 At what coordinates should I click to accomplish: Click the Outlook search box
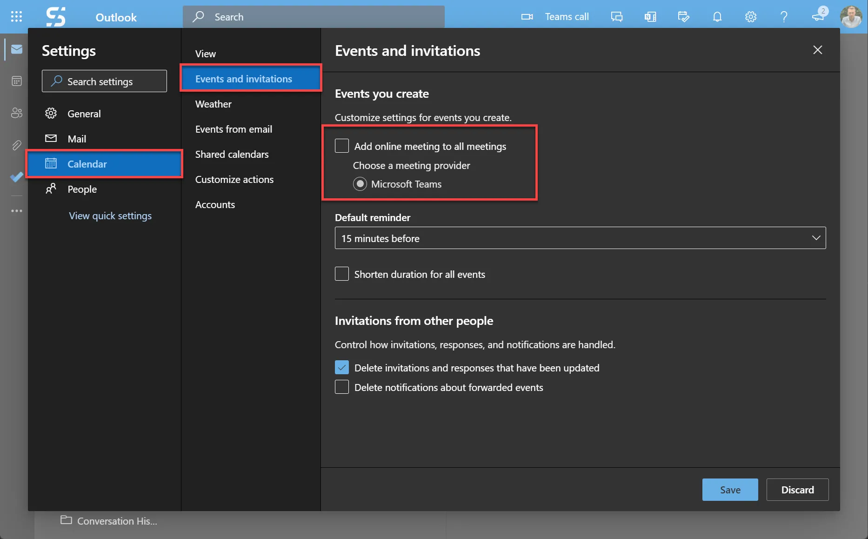[x=314, y=17]
